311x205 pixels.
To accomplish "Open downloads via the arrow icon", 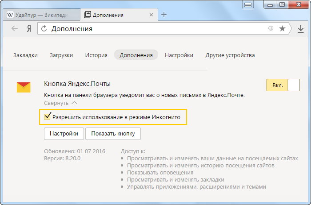I will pos(301,29).
